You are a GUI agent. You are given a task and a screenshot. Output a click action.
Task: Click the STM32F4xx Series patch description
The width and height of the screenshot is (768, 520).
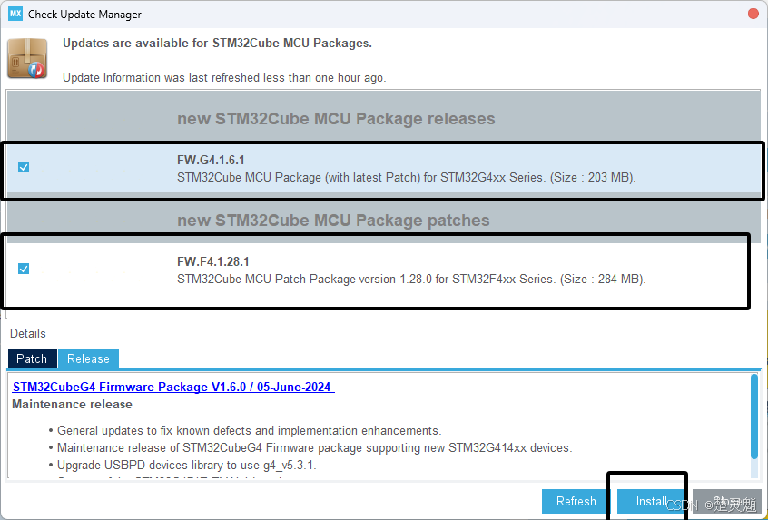(x=411, y=280)
